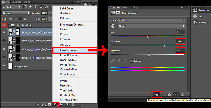Switch to the History tab
Viewport: 211px width, 108px height.
[134, 7]
